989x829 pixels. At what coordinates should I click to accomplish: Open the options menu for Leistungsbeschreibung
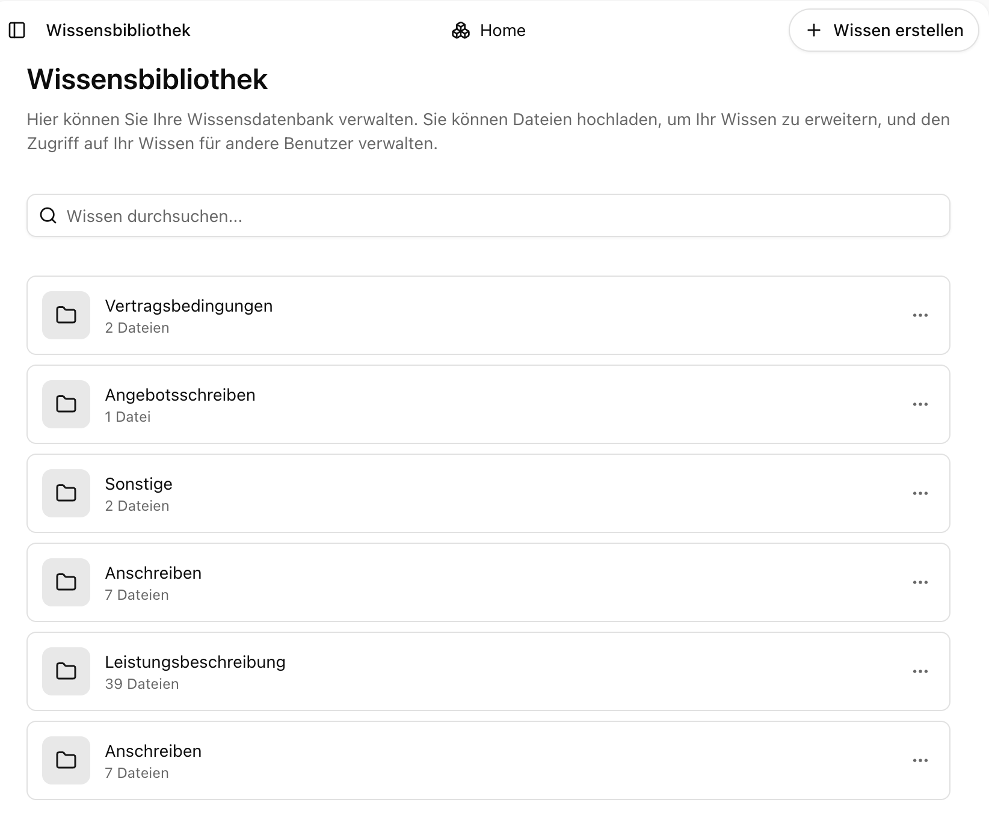pos(920,671)
